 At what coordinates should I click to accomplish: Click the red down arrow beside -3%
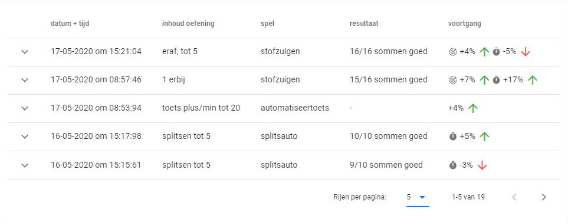(x=482, y=165)
